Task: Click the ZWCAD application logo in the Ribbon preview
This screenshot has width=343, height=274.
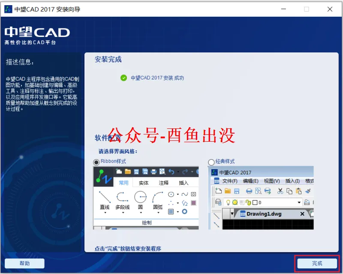Action: click(x=104, y=177)
